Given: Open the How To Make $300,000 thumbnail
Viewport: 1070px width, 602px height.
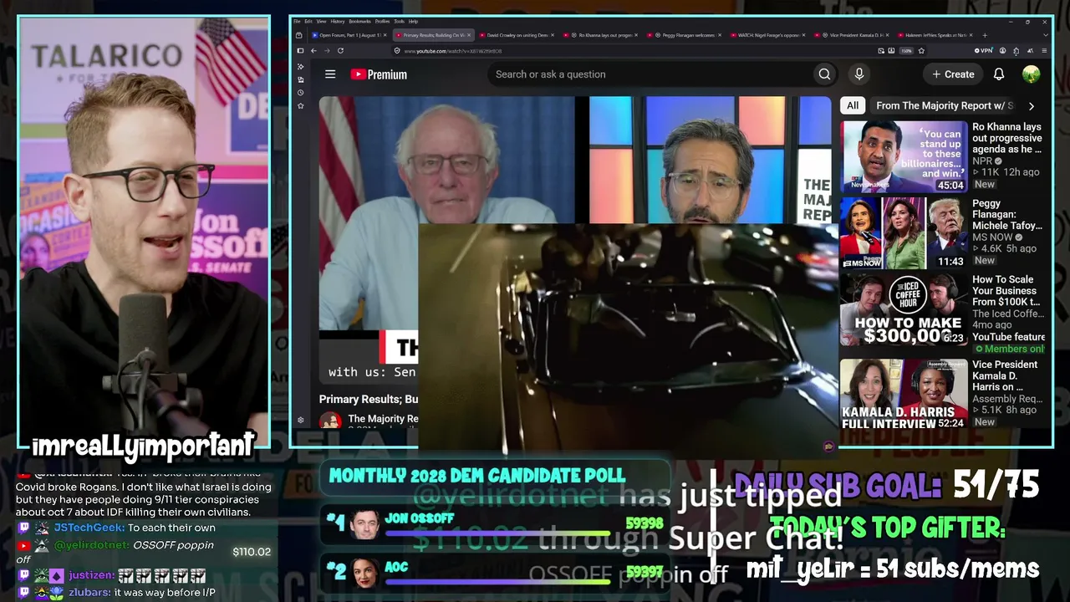Looking at the screenshot, I should point(904,309).
